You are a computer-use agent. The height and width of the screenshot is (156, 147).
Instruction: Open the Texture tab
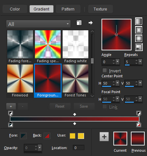point(100,9)
